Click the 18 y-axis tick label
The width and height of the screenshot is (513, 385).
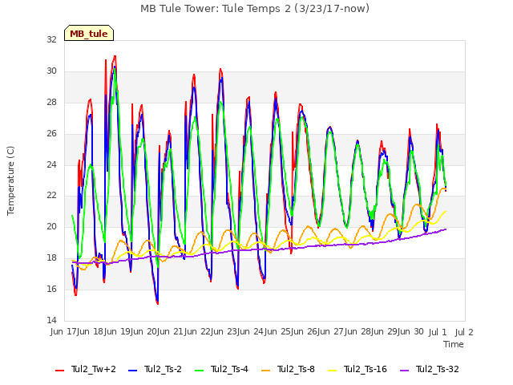pyautogui.click(x=51, y=257)
